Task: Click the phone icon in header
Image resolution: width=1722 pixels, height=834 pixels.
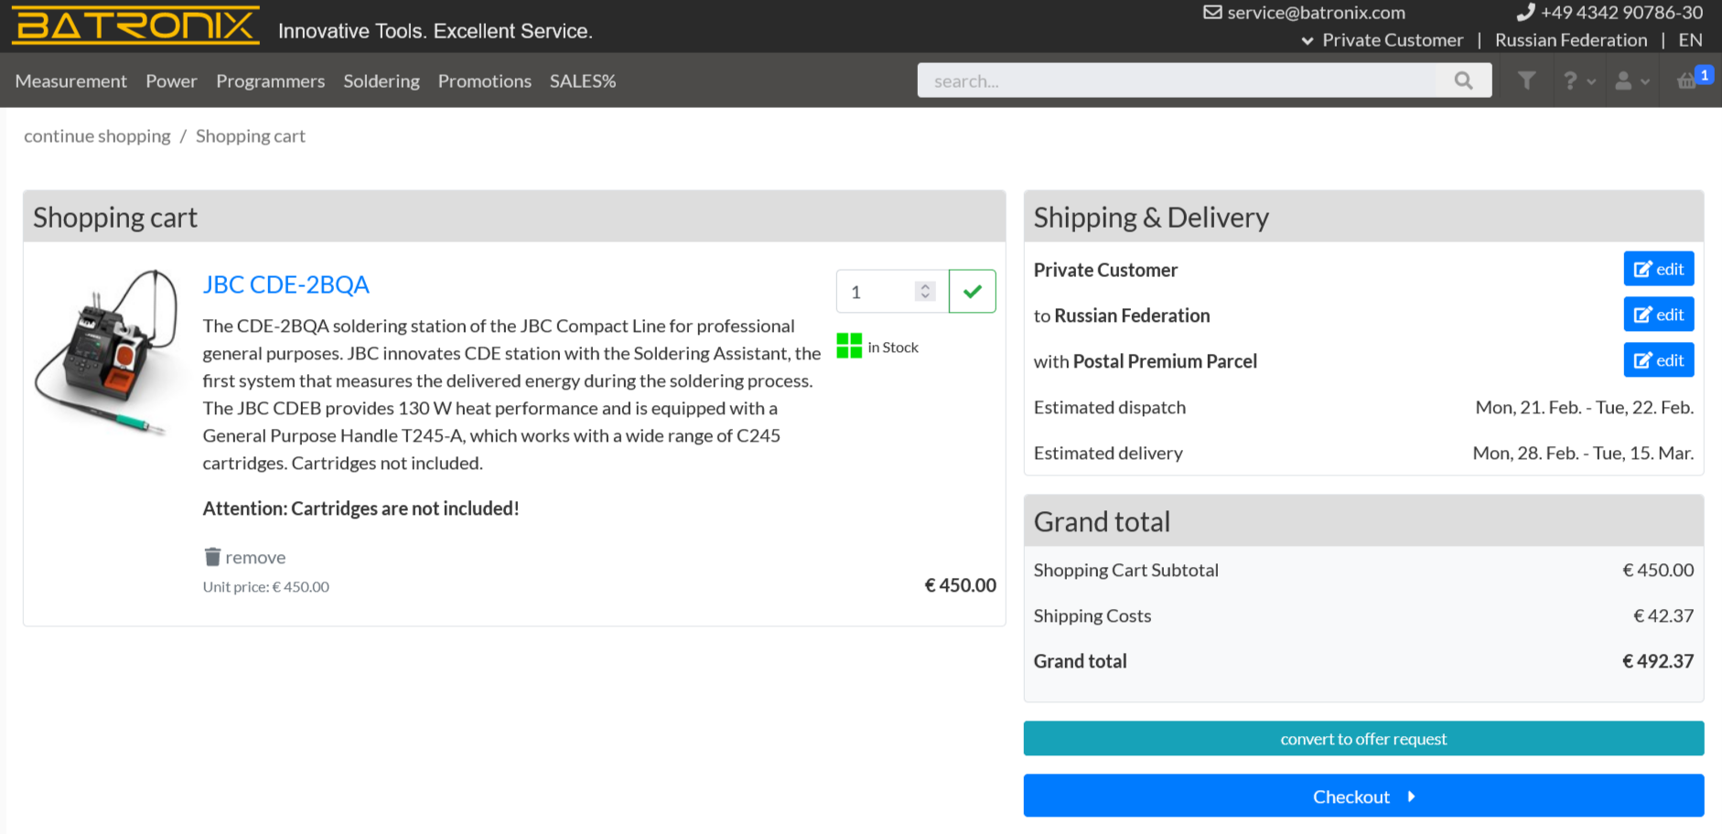Action: (1524, 12)
